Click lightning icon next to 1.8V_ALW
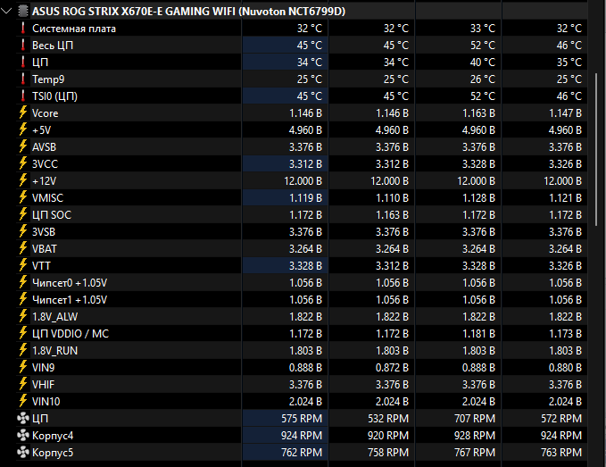The height and width of the screenshot is (467, 606). [x=23, y=317]
